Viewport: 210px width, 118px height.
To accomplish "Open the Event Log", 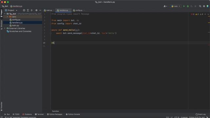I will (x=200, y=114).
